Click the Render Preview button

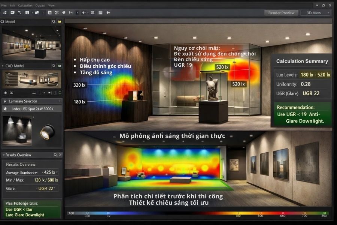(x=281, y=12)
